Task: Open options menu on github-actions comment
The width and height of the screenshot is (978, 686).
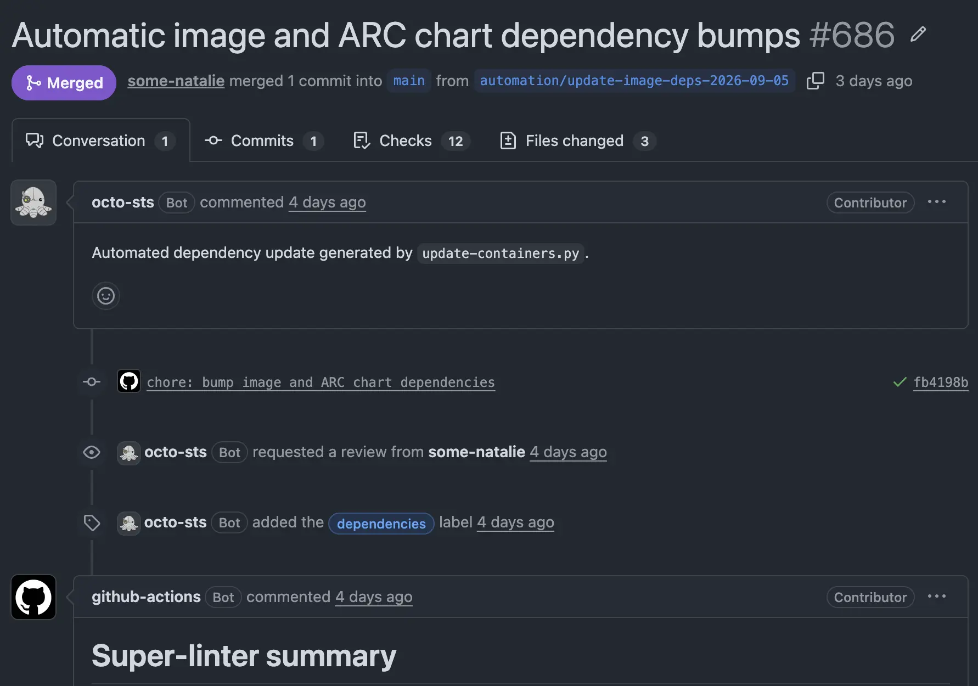Action: (x=937, y=597)
